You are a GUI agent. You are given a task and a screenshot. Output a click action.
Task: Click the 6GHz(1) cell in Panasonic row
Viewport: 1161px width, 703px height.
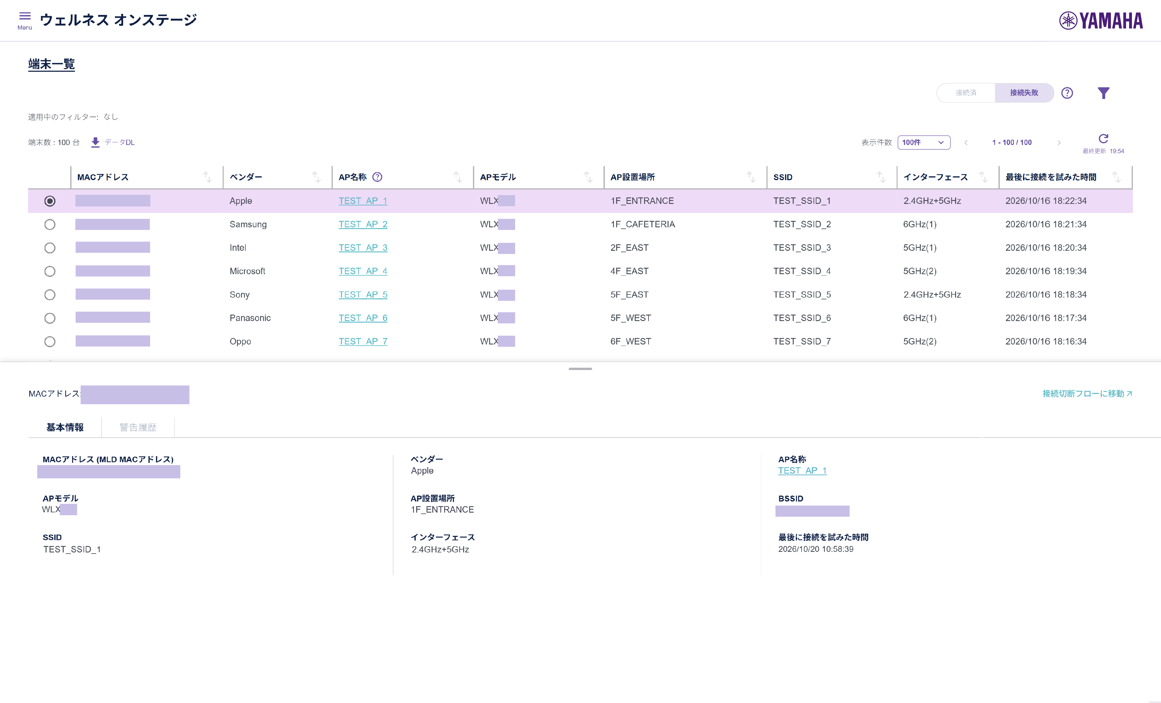pos(920,318)
